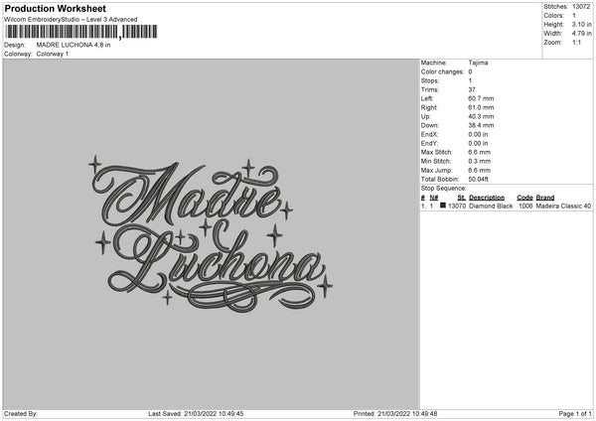Screen dimensions: 596x421
Task: Click the EndX label
Action: (429, 134)
